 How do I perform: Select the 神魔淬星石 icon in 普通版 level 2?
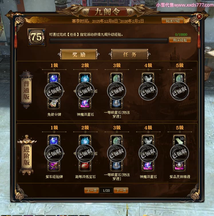click(x=85, y=104)
